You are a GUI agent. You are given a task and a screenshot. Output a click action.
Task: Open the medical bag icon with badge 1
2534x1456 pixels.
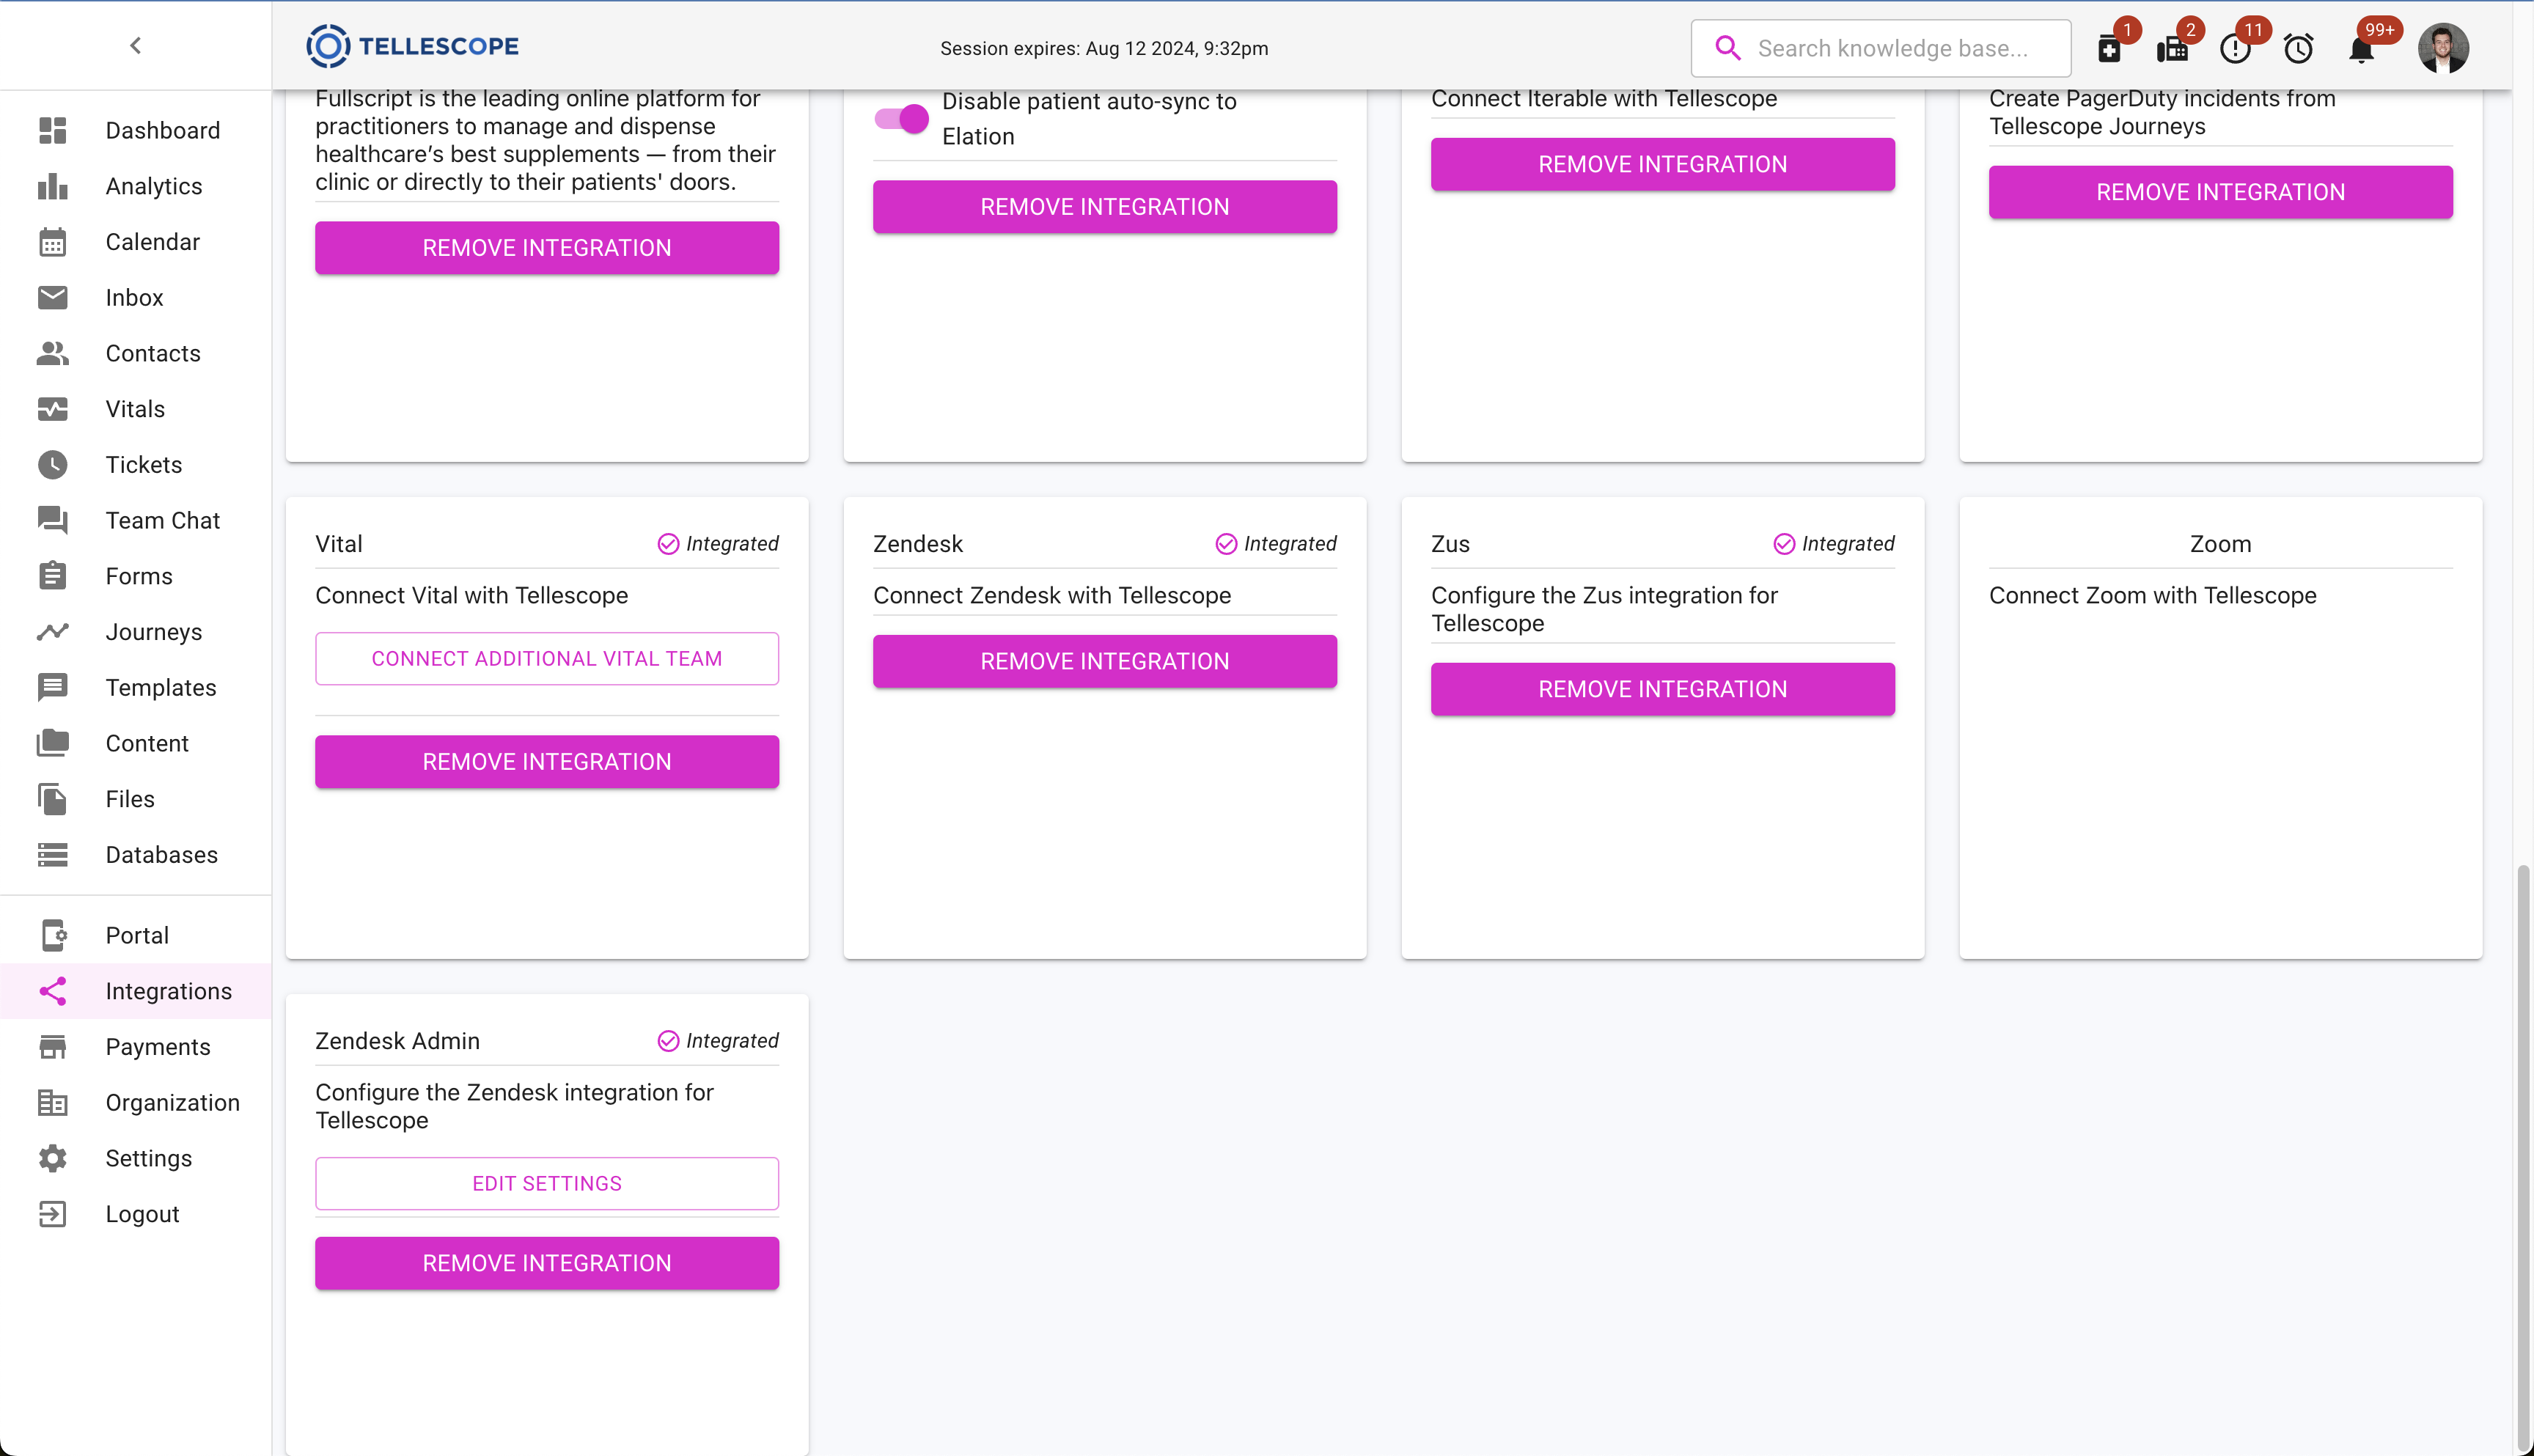(x=2109, y=48)
